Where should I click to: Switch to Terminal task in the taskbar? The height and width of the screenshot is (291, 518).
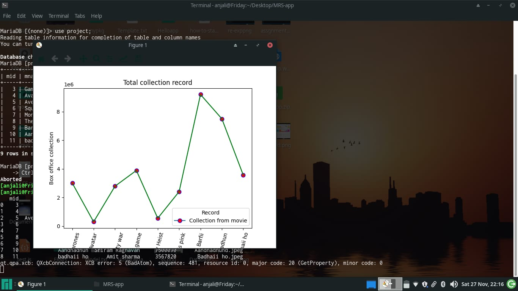click(x=207, y=284)
